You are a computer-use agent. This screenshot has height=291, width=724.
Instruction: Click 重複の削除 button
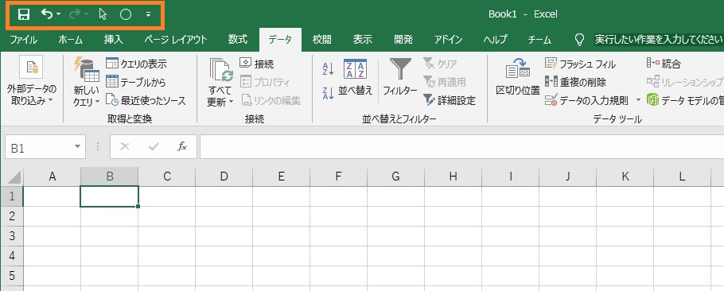point(575,82)
